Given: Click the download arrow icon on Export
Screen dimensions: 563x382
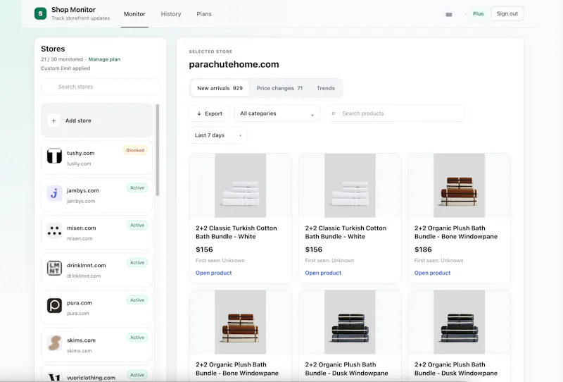Looking at the screenshot, I should tap(199, 113).
